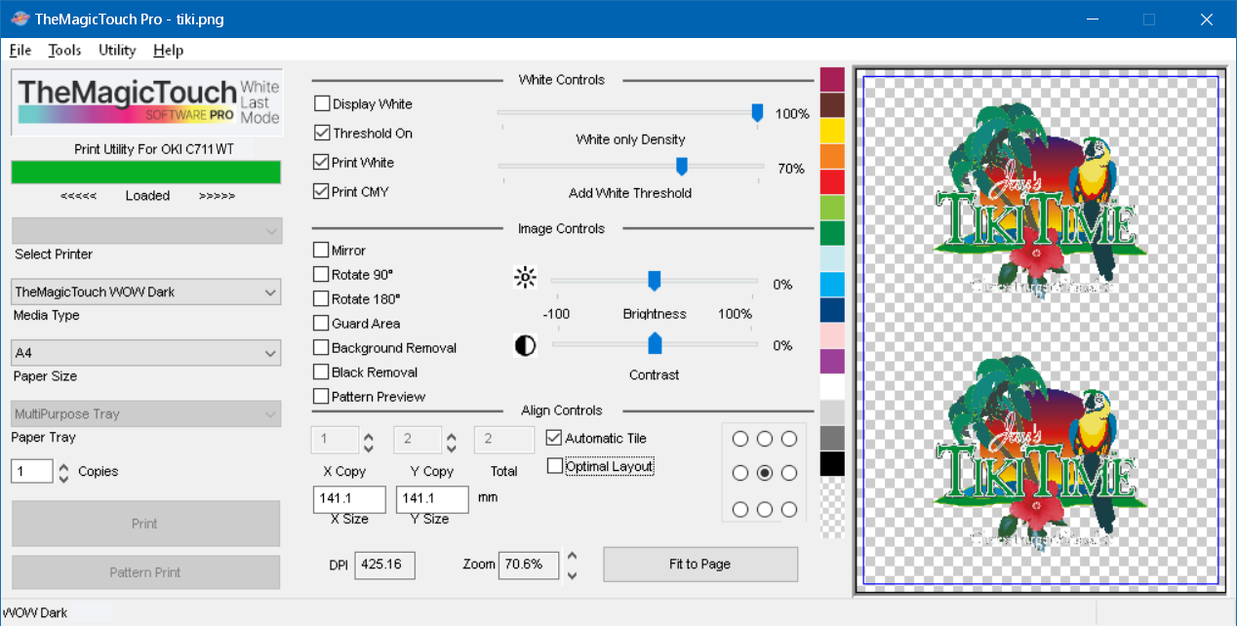Open the Select Printer dropdown
The width and height of the screenshot is (1237, 626).
coord(146,230)
